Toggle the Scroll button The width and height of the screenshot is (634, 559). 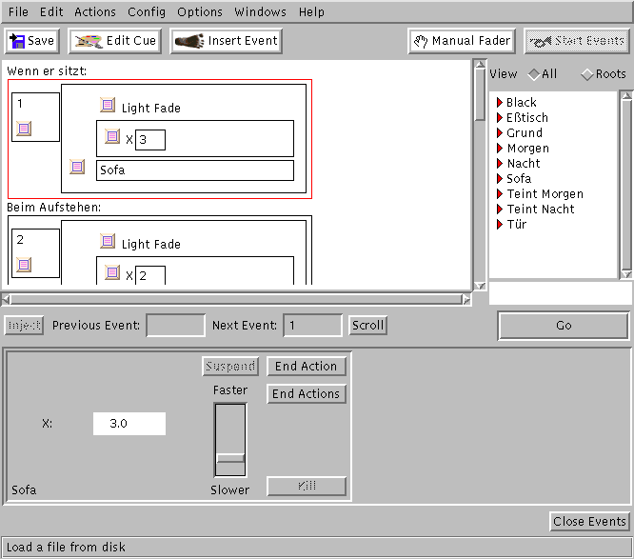[367, 326]
